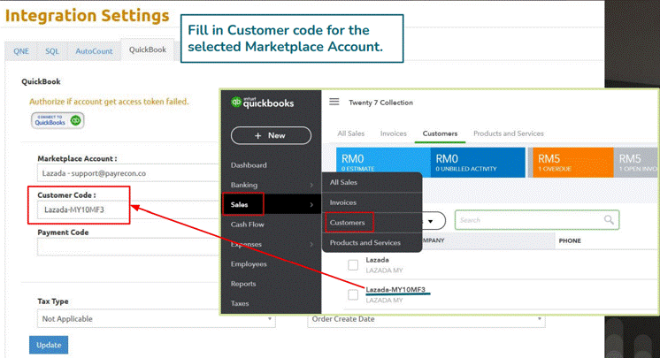Tick the checkbox next to Lazada customer
660x358 pixels.
point(353,265)
